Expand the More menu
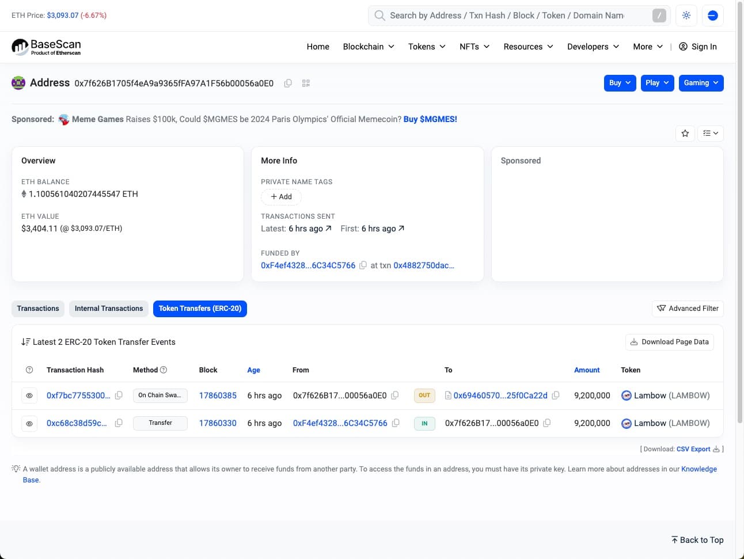This screenshot has height=559, width=744. pos(648,47)
